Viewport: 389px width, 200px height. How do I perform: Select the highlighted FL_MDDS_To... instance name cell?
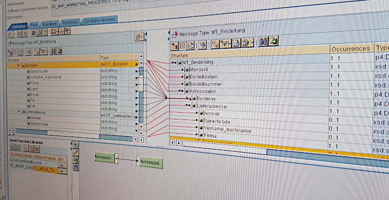tap(45, 170)
